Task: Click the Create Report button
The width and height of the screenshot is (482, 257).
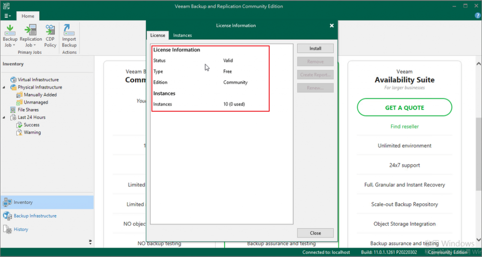Action: click(315, 75)
